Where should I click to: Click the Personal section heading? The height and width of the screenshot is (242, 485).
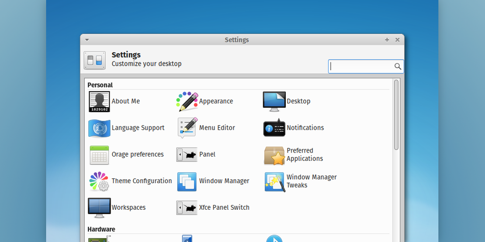point(100,85)
